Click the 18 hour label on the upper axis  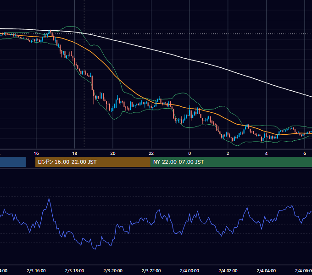[x=75, y=154]
